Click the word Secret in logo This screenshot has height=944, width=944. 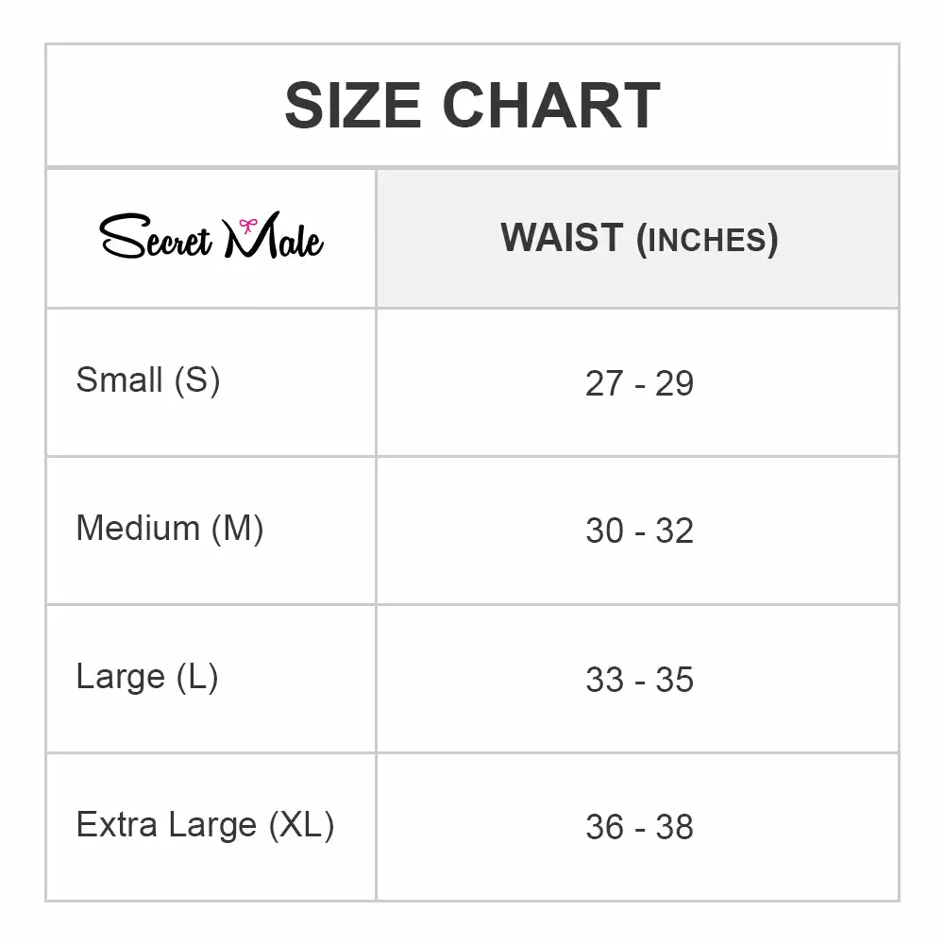(157, 240)
